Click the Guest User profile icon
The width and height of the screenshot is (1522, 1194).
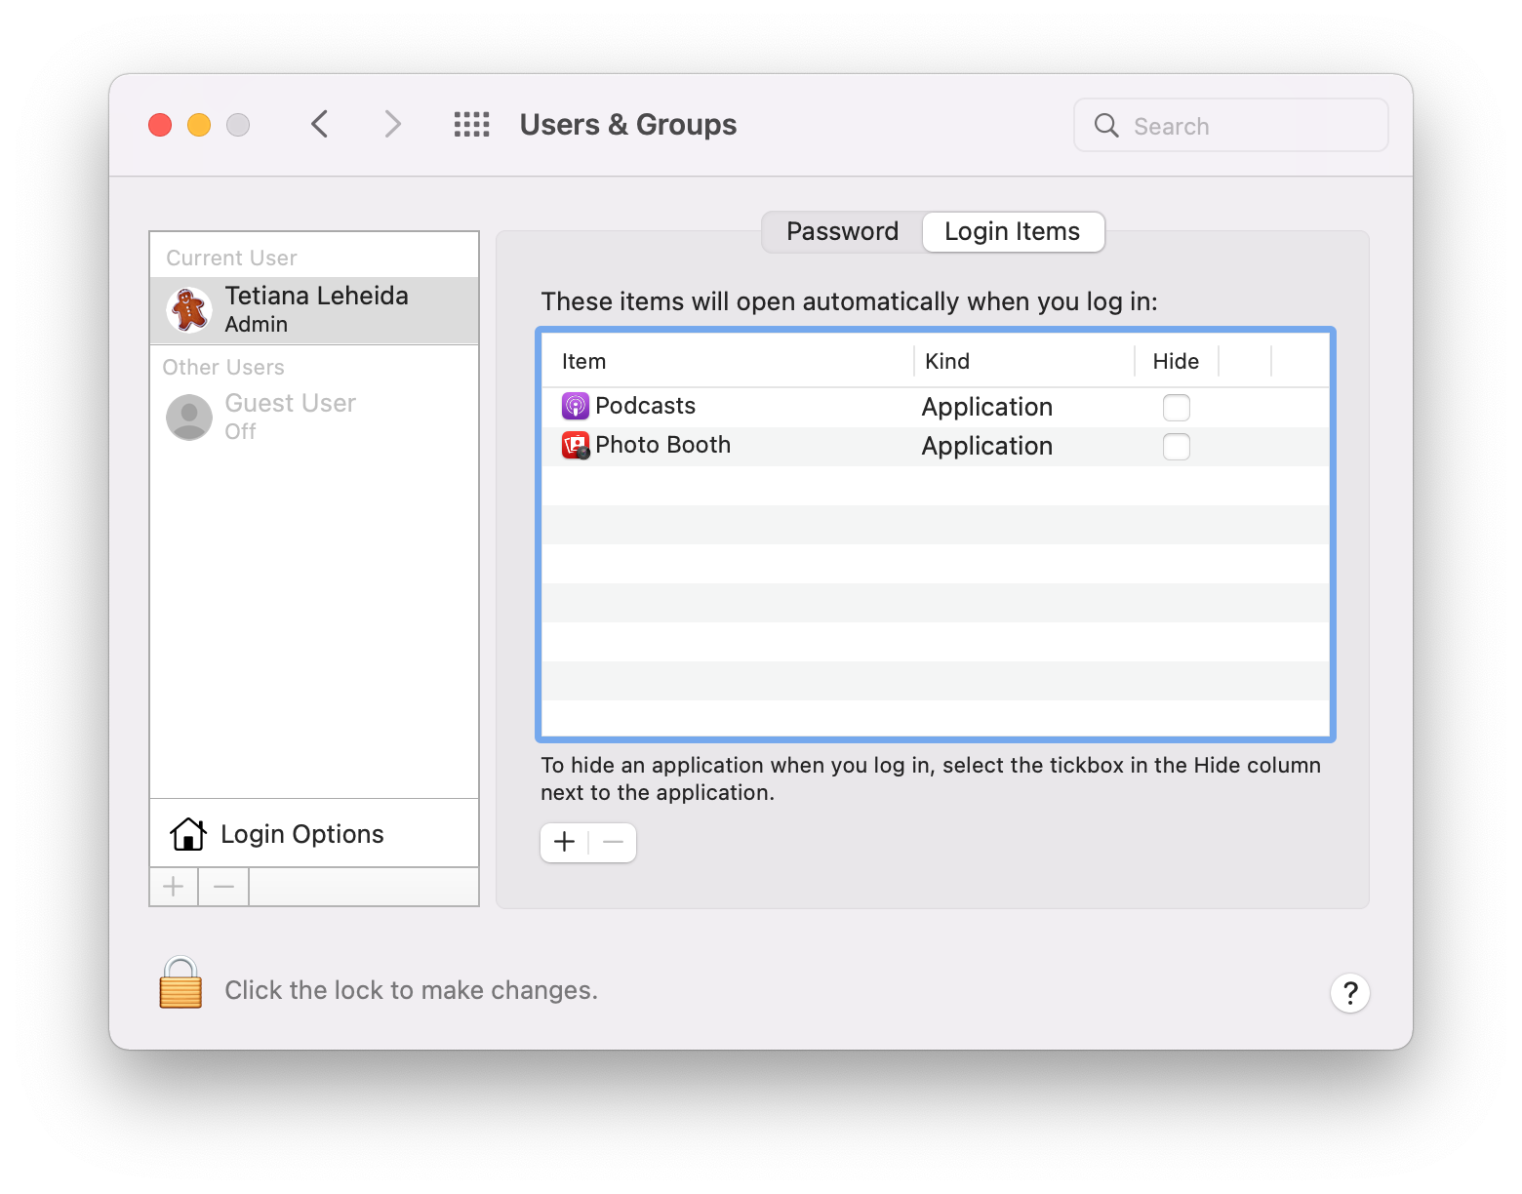click(x=188, y=417)
